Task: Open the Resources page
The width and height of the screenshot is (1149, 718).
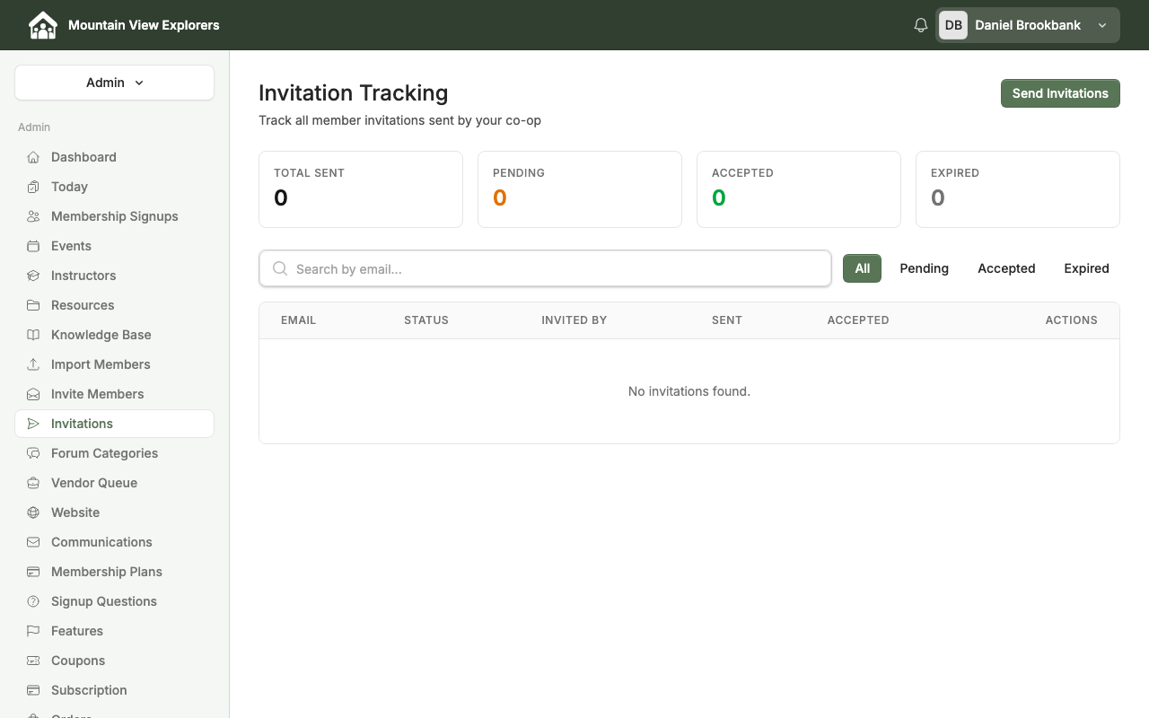Action: [114, 305]
